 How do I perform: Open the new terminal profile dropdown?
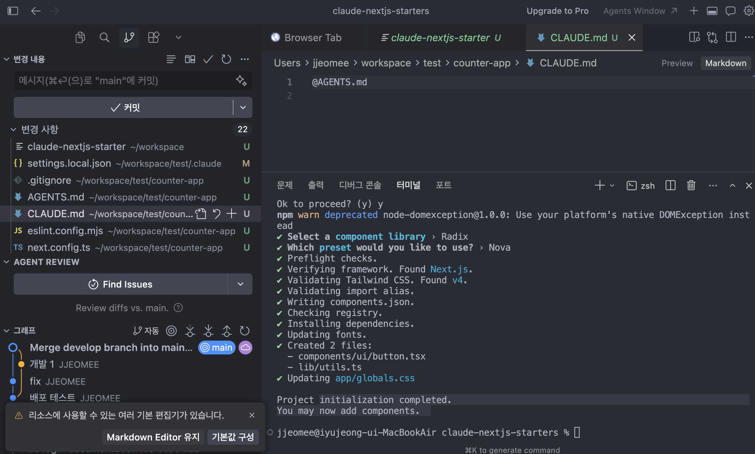click(612, 185)
